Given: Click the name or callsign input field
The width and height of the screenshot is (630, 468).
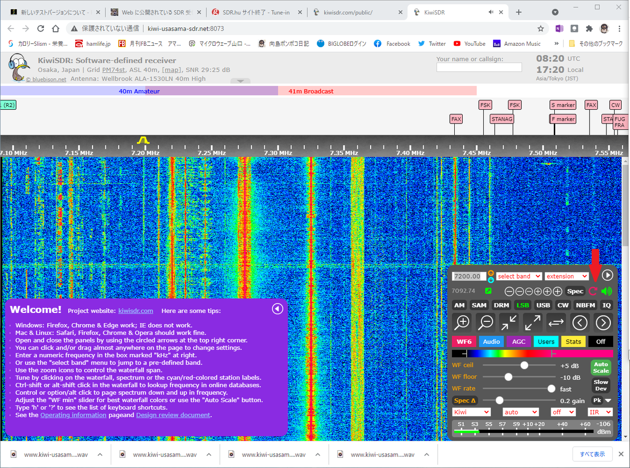Looking at the screenshot, I should pyautogui.click(x=479, y=67).
